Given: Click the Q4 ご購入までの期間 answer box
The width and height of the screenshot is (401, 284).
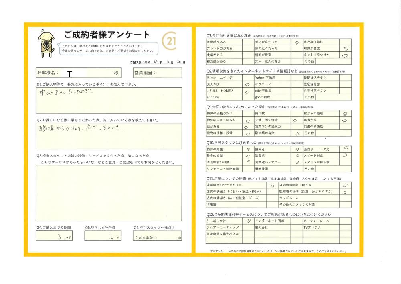Looking at the screenshot, I should click(54, 235).
